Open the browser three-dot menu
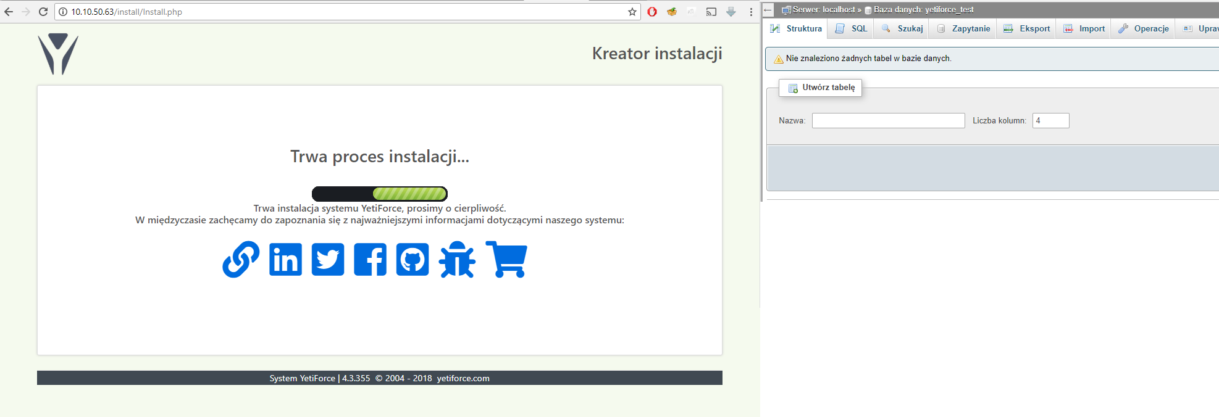The image size is (1219, 417). coord(751,12)
